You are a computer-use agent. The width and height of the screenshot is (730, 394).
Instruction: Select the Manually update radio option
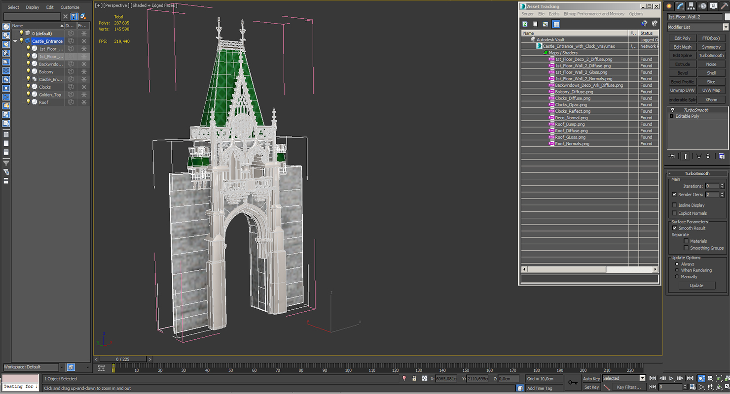click(677, 277)
